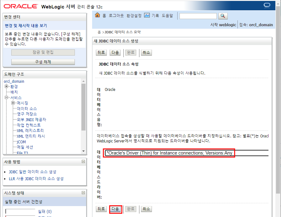
Task: Open JDBC 일반 데이터 소스 생성 link
Action: (33, 172)
